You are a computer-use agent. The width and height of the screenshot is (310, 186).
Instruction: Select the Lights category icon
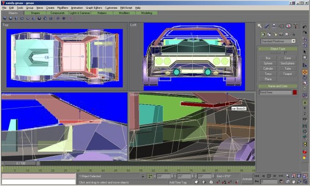(x=275, y=35)
